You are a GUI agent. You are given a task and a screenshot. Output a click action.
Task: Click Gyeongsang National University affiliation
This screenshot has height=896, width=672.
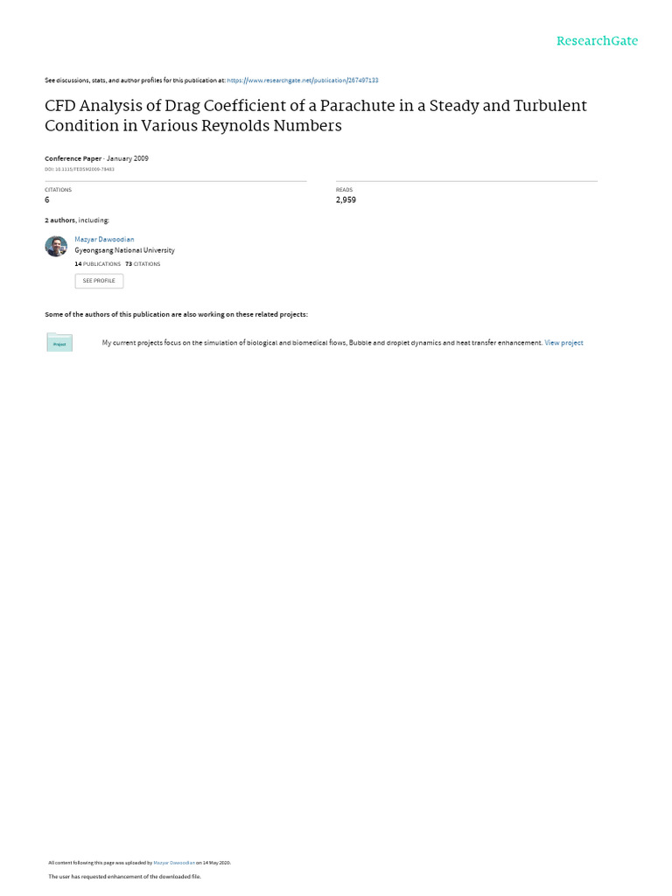tap(124, 250)
